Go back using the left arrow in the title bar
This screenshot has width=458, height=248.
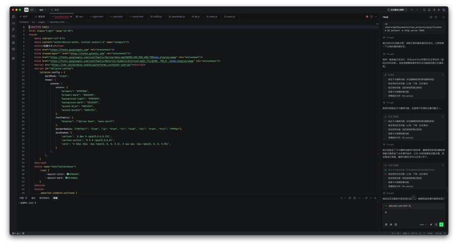(412, 10)
